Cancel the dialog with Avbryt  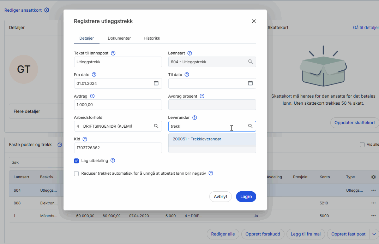(221, 197)
